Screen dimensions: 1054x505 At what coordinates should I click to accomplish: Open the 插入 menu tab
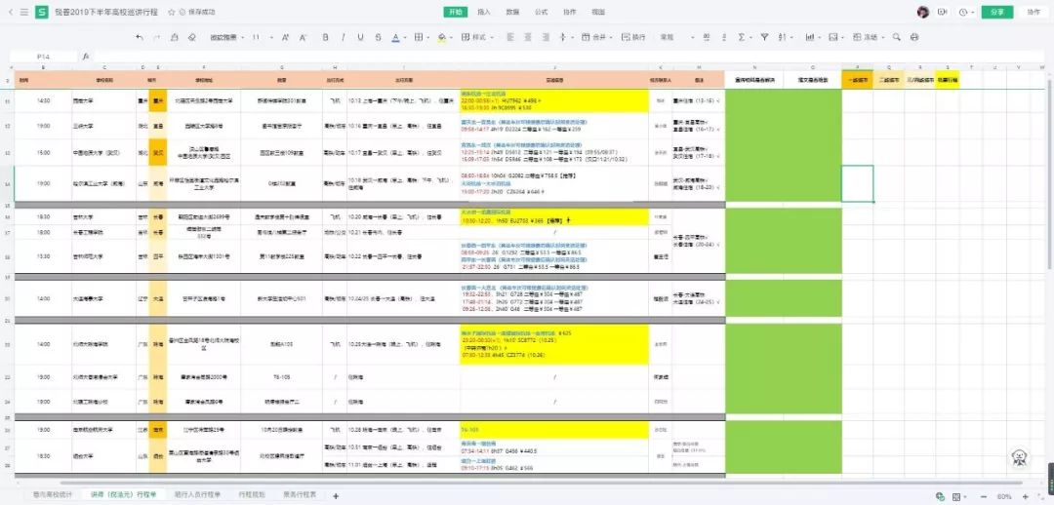tap(484, 12)
